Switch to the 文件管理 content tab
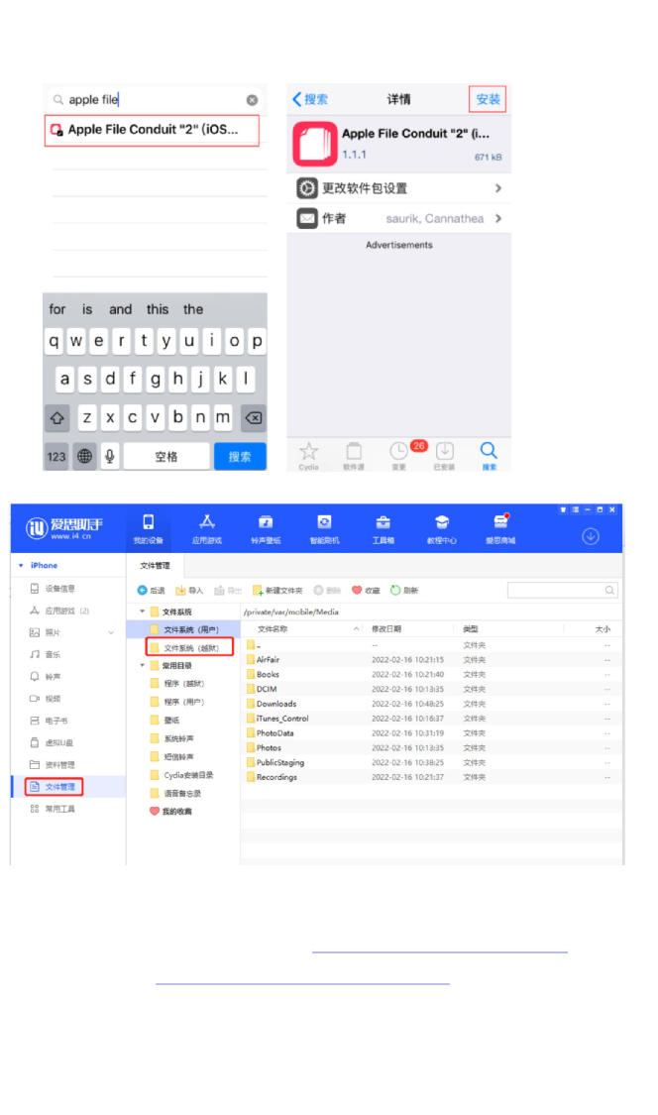 pyautogui.click(x=155, y=566)
